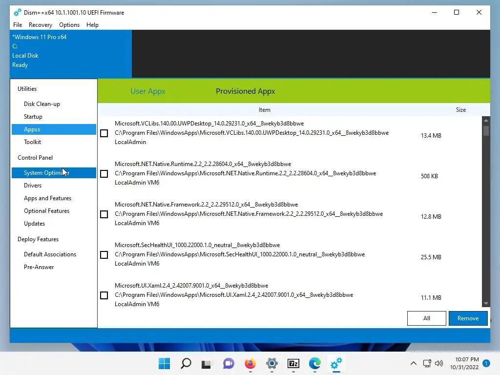The width and height of the screenshot is (500, 375).
Task: Open Microsoft Edge from the taskbar
Action: pos(315,363)
